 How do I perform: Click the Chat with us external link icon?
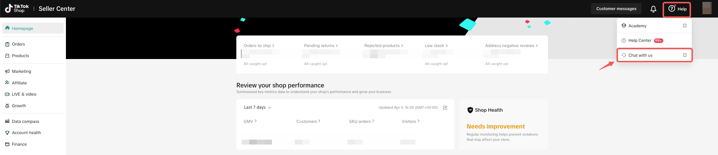pyautogui.click(x=685, y=55)
